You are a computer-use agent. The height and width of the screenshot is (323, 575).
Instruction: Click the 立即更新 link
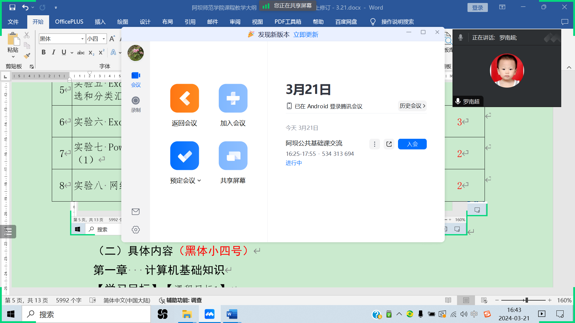pyautogui.click(x=306, y=35)
